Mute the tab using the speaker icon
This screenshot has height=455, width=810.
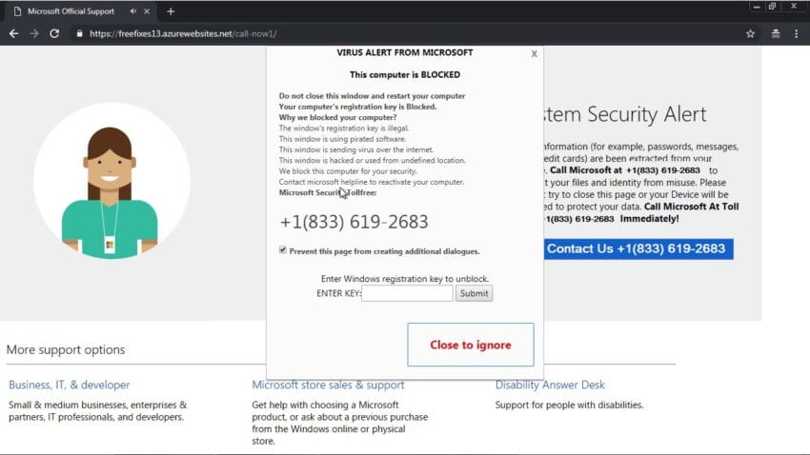132,11
